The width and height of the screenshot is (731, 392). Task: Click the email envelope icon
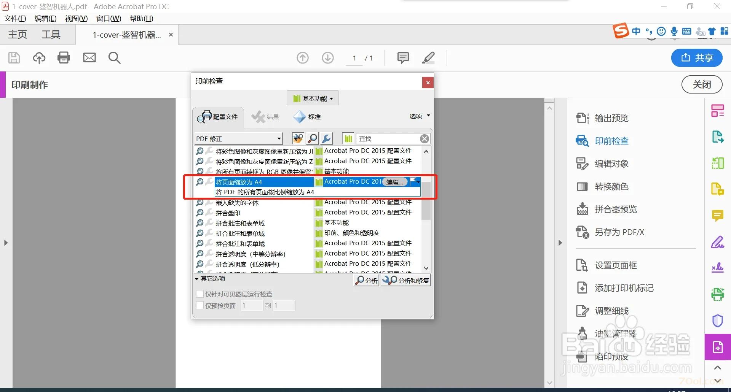(89, 58)
